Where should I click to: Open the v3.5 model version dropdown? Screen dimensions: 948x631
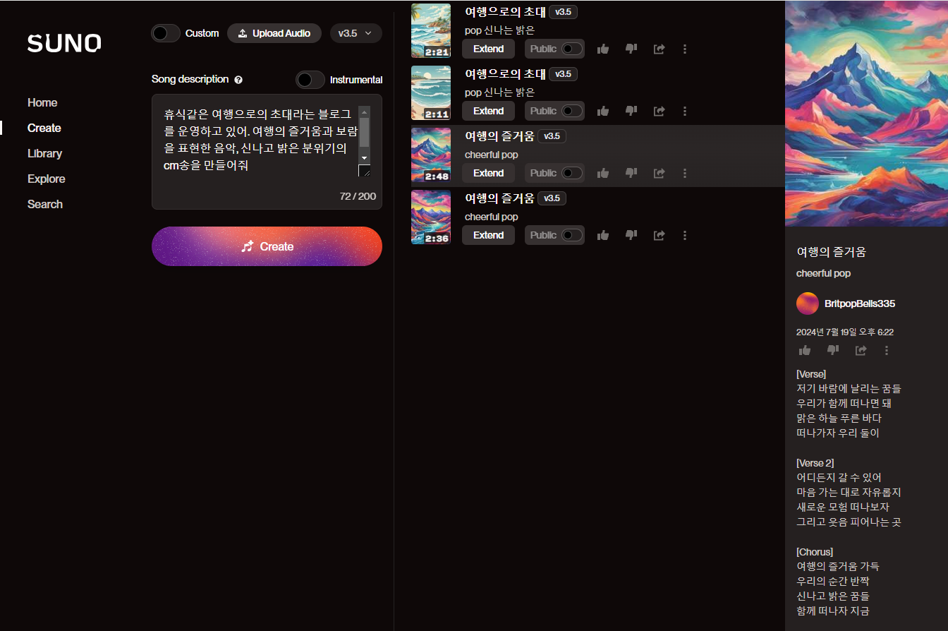355,33
